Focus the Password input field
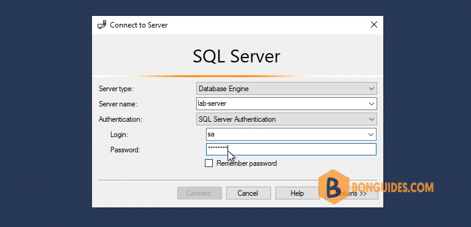Viewport: 471px width, 227px height. (291, 149)
